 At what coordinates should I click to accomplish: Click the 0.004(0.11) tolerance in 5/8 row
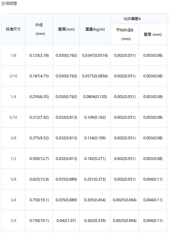click(153, 179)
